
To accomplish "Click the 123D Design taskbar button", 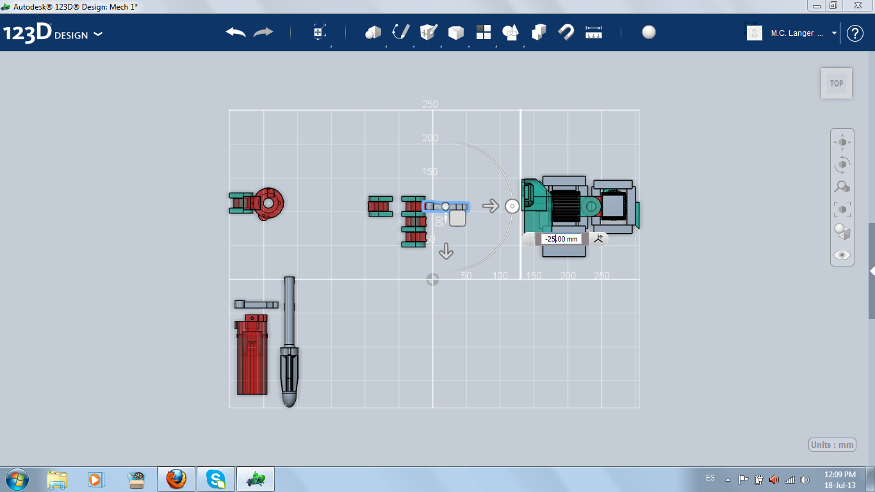I will click(256, 479).
